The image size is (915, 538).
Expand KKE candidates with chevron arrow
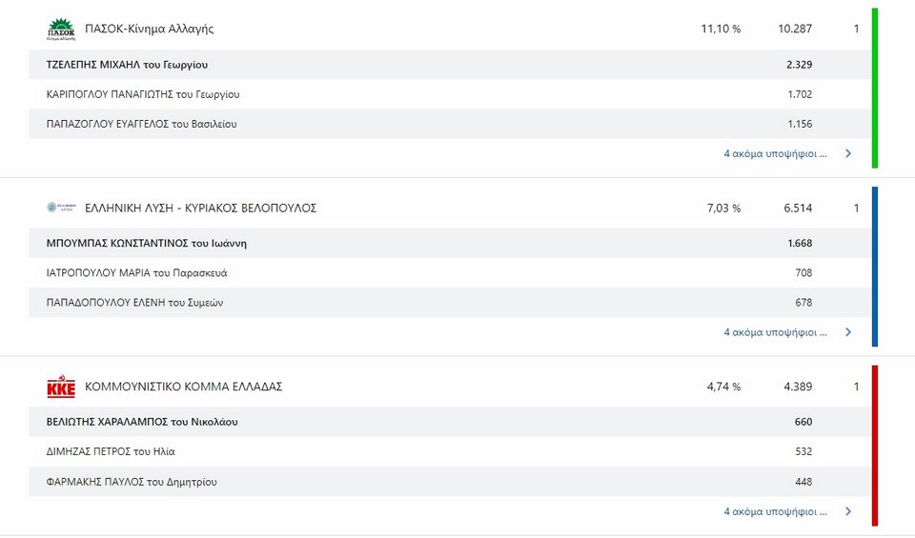(x=848, y=511)
